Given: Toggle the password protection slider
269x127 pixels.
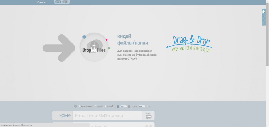Looking at the screenshot, I should click(123, 106).
